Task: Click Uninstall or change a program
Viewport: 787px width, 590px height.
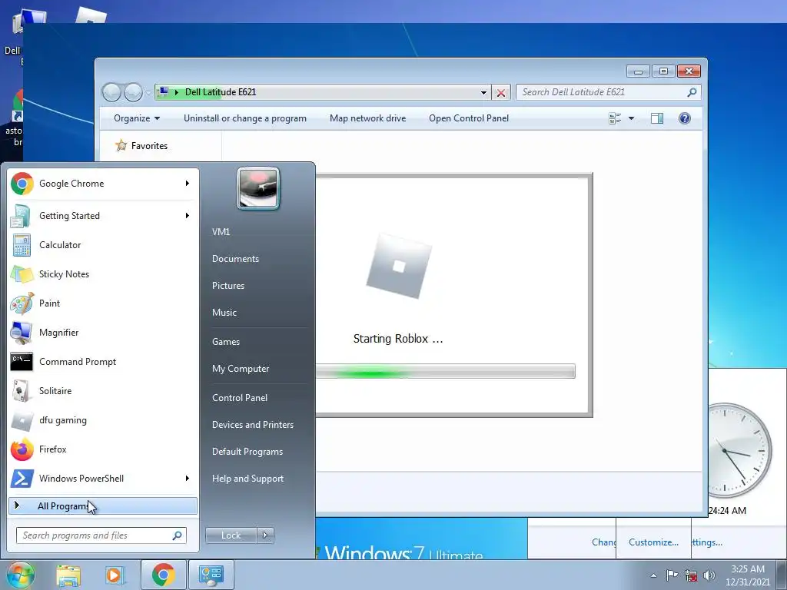Action: tap(245, 118)
